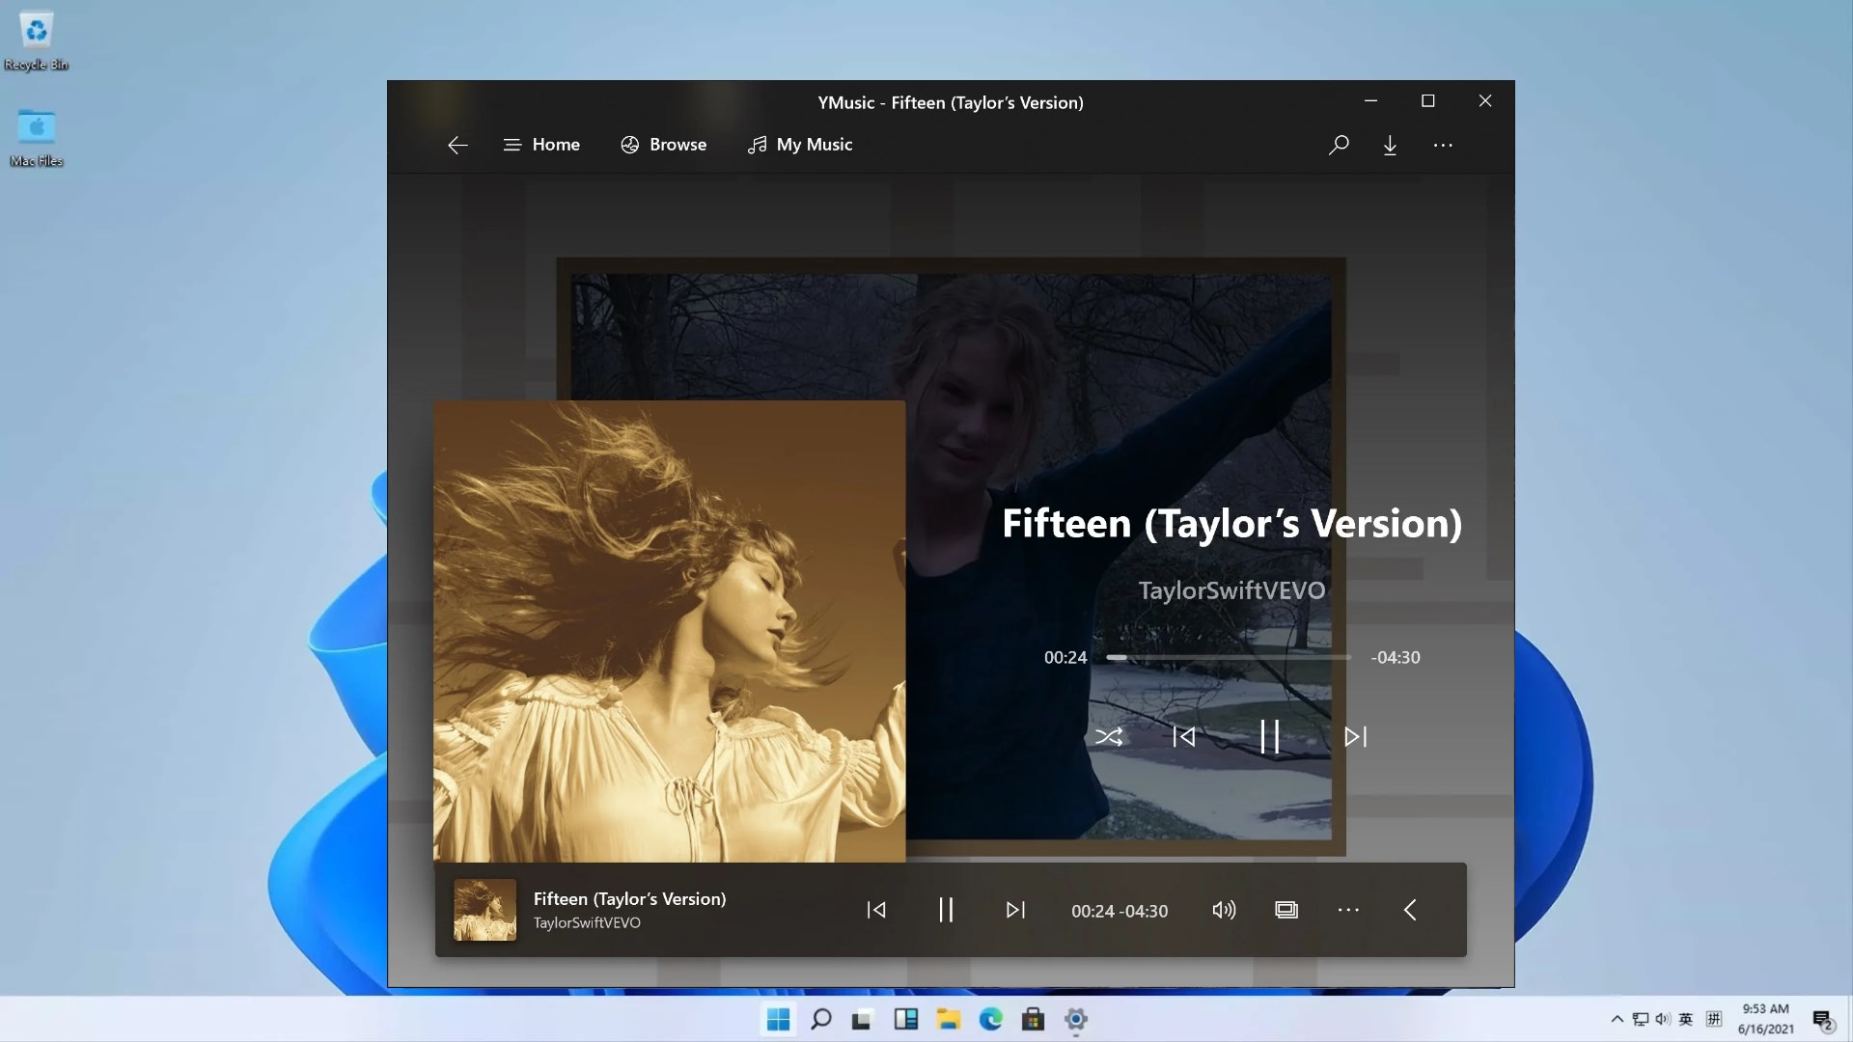Click the back navigation arrow
Viewport: 1853px width, 1042px height.
click(456, 145)
